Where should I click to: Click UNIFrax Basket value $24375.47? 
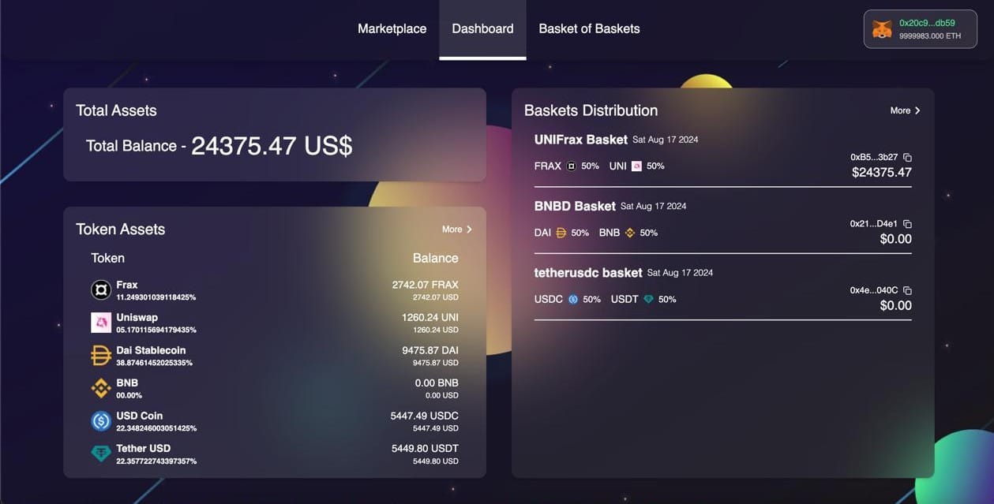881,172
